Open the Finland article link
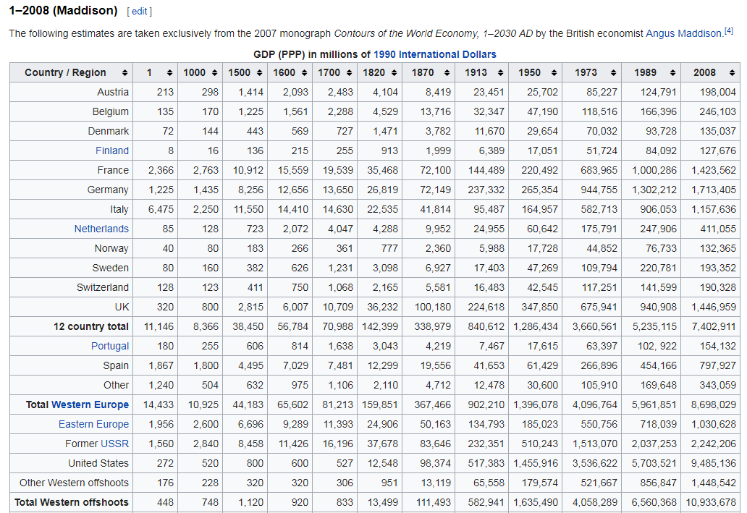This screenshot has height=513, width=747. (x=112, y=150)
